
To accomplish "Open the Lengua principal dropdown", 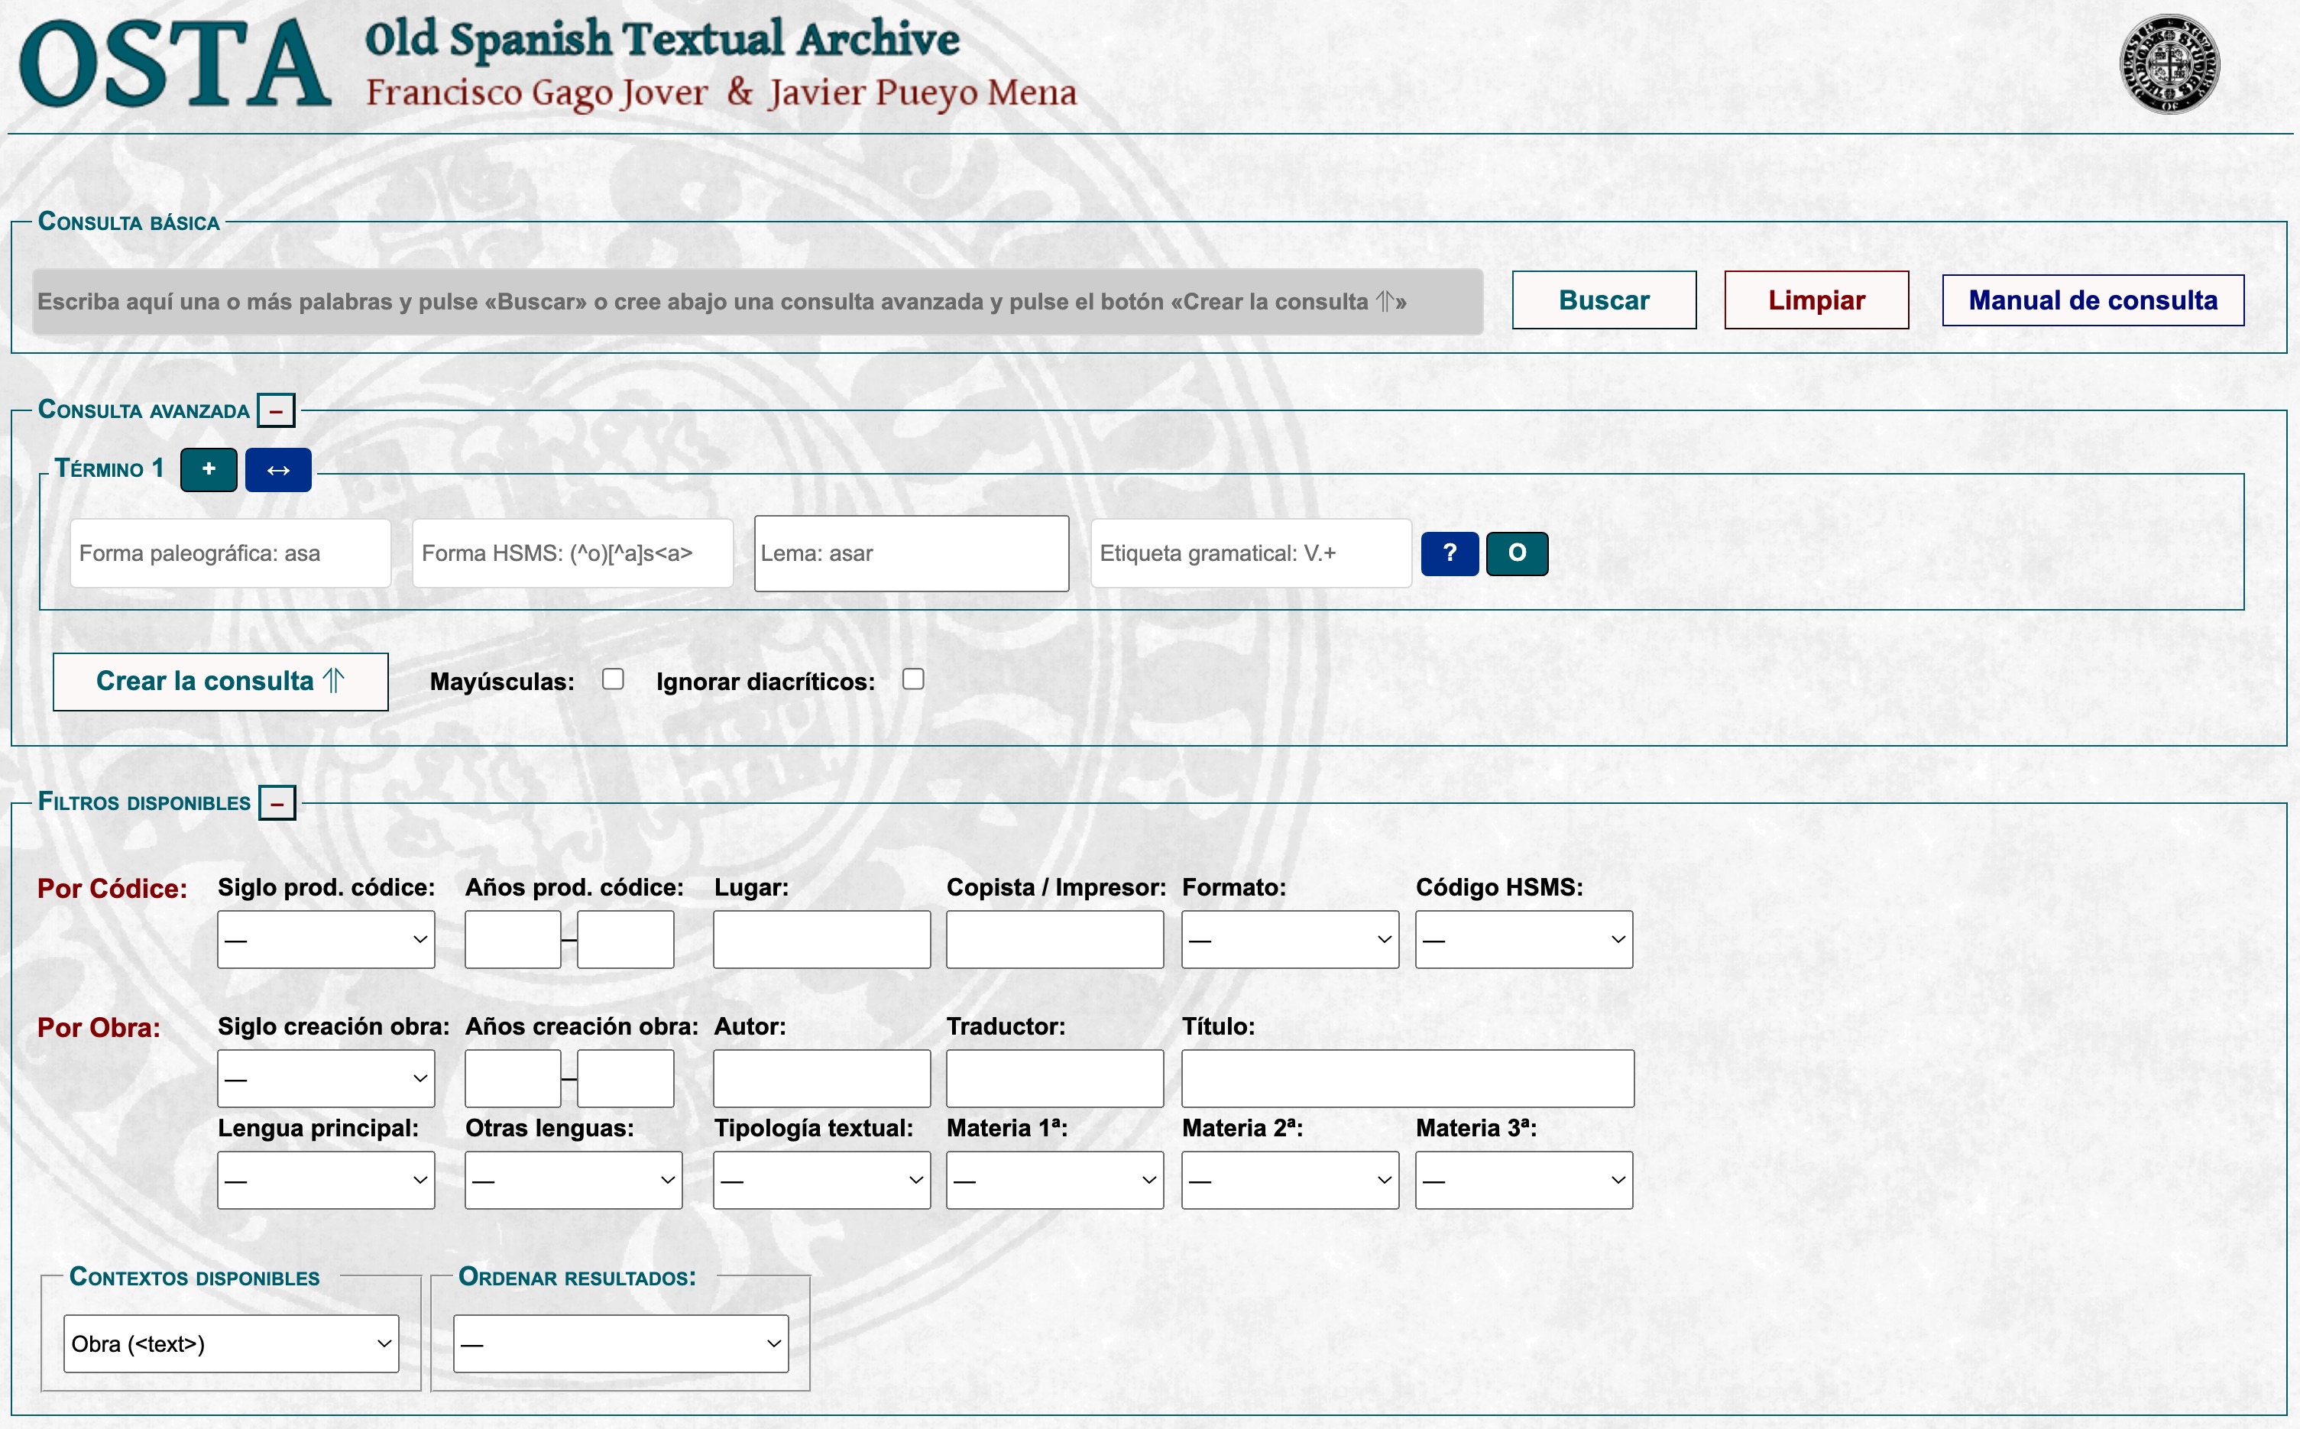I will point(326,1179).
